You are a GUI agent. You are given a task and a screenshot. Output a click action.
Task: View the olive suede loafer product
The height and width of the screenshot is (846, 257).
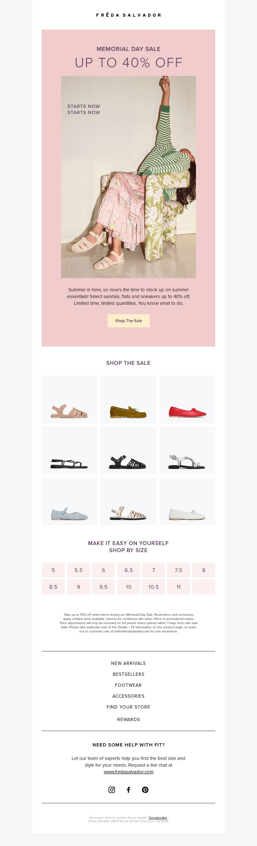pos(128,399)
